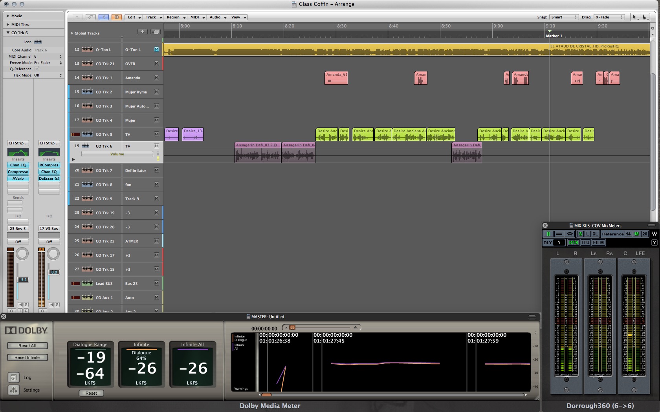Open the Compressor insert on the left strip
Image resolution: width=660 pixels, height=412 pixels.
click(18, 171)
